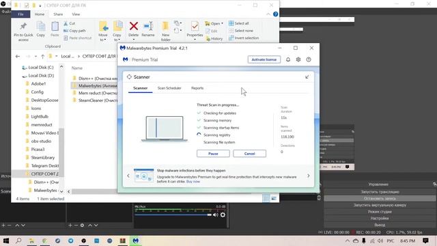The image size is (437, 246).
Task: Mute Mic/Aux speaker icon in OBS mixer
Action: coord(216,215)
